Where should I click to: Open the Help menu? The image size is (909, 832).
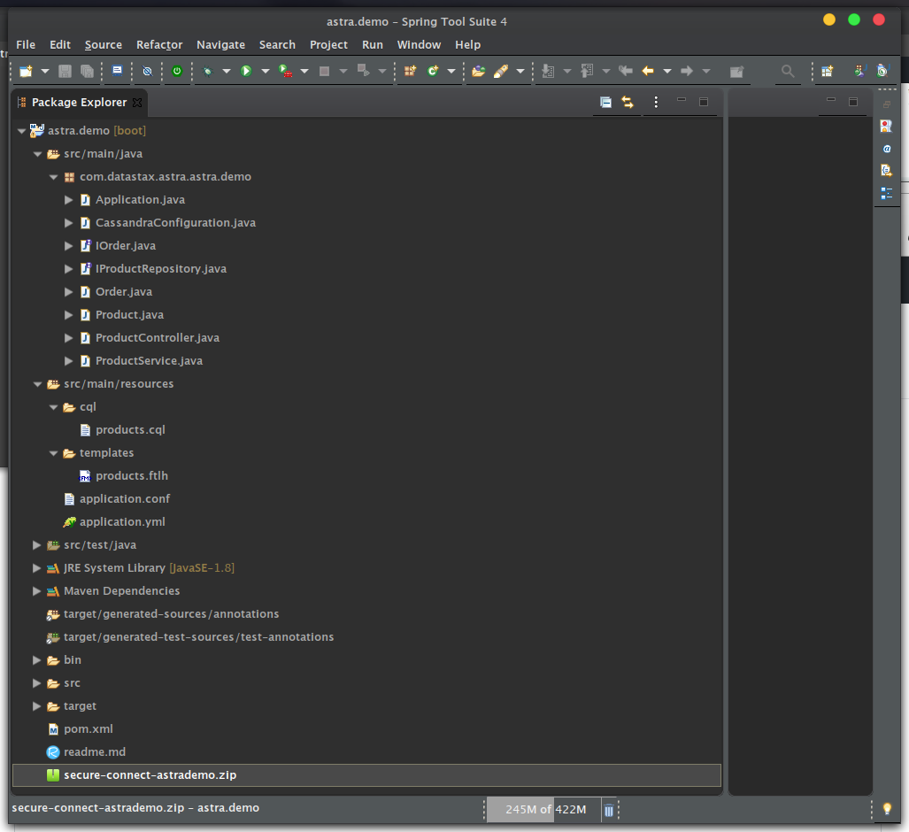coord(467,44)
